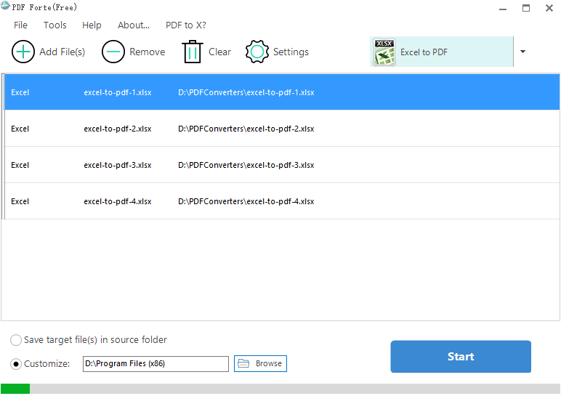This screenshot has height=396, width=561.
Task: Click the Settings label in the toolbar
Action: [291, 52]
